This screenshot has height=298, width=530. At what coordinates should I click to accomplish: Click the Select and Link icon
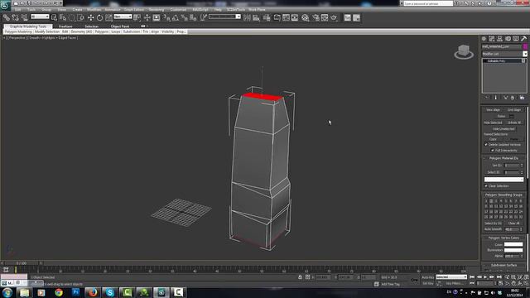(6, 17)
